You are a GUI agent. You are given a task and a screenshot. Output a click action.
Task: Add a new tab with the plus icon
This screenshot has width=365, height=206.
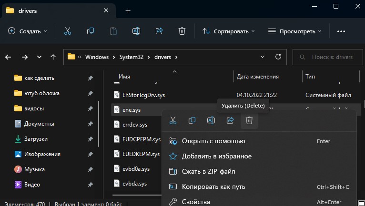click(128, 10)
